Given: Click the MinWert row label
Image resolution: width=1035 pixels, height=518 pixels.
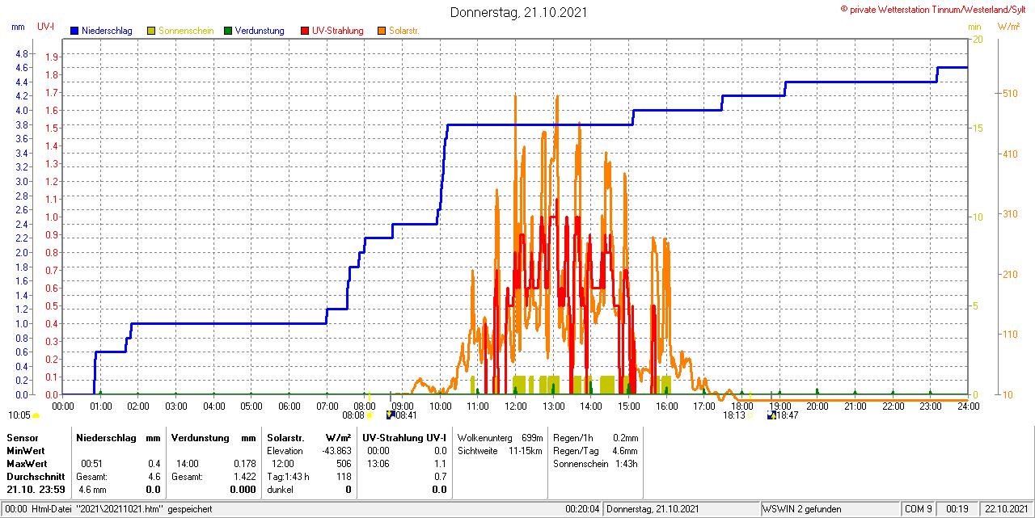Looking at the screenshot, I should [26, 451].
